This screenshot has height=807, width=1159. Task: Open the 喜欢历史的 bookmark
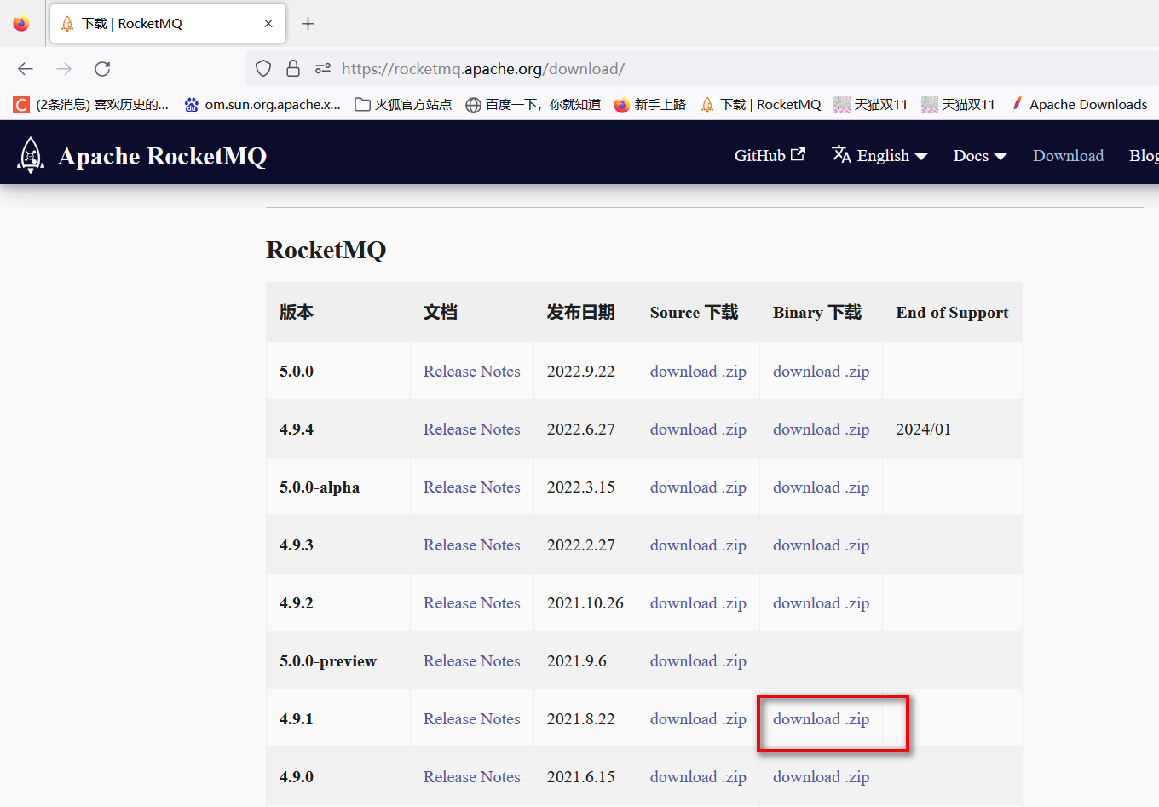point(91,105)
